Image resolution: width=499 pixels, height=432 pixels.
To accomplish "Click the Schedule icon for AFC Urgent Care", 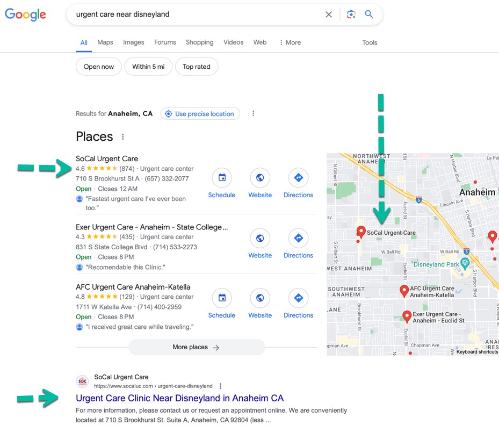I will point(222,298).
